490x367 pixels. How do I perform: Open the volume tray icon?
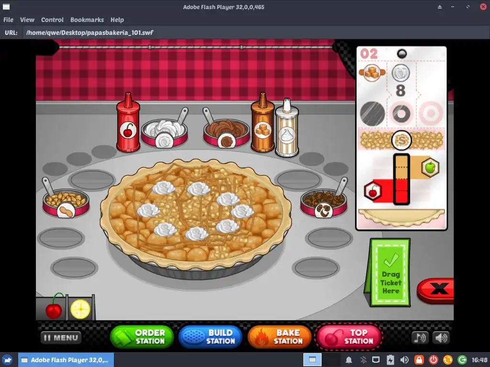tap(404, 360)
